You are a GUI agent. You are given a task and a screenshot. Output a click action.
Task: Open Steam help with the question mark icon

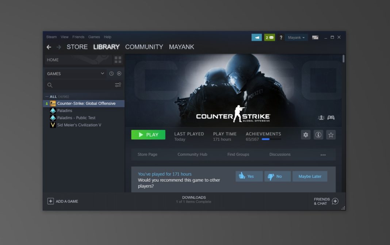(280, 37)
